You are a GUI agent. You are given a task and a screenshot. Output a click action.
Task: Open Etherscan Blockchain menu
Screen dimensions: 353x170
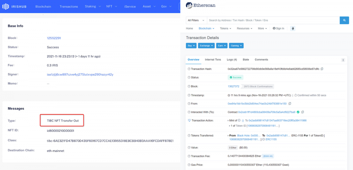[x=206, y=29]
